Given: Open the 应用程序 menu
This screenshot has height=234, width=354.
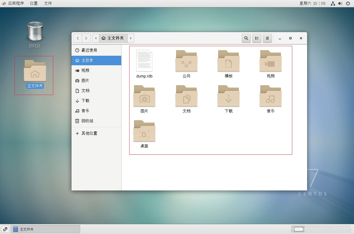Looking at the screenshot, I should click(13, 3).
